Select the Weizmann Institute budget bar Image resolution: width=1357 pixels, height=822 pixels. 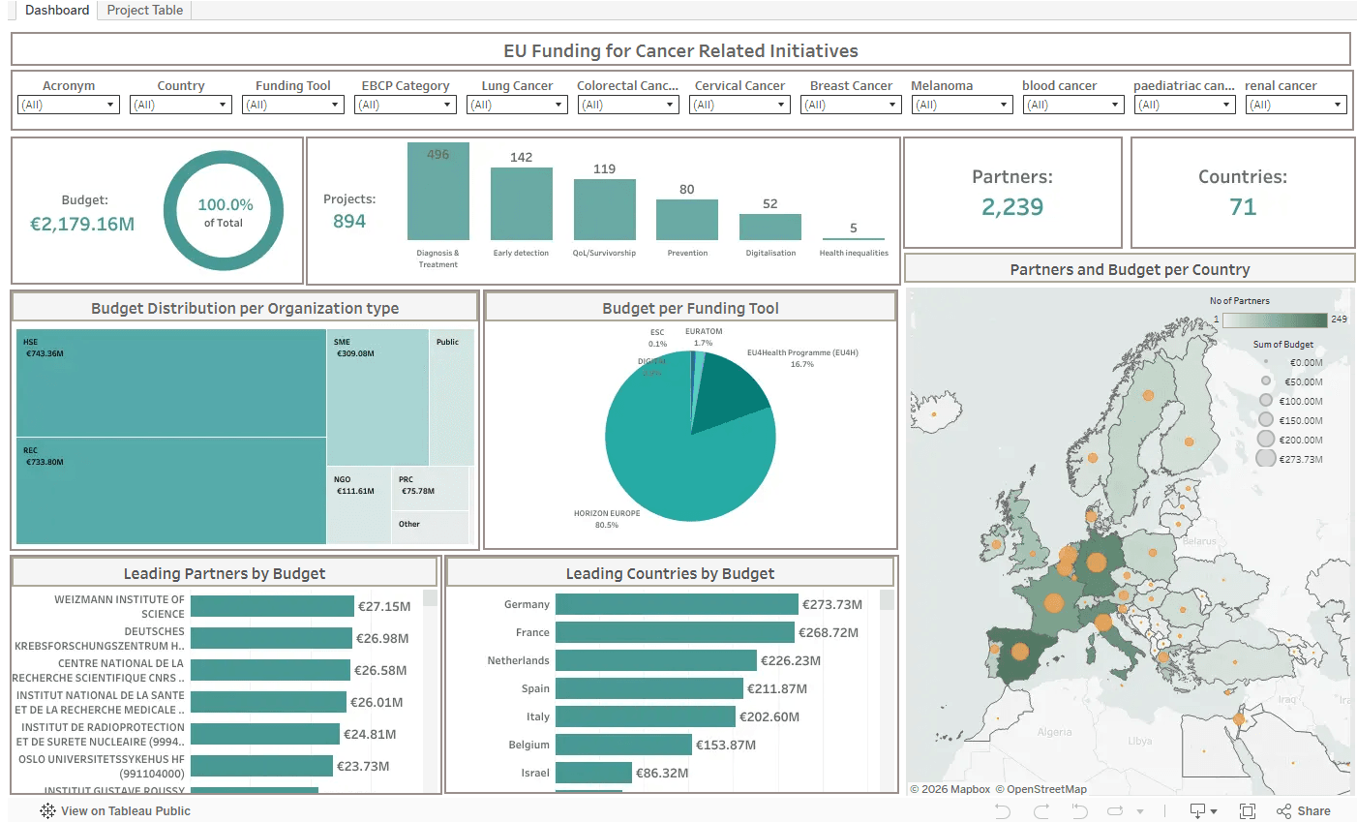[x=272, y=606]
